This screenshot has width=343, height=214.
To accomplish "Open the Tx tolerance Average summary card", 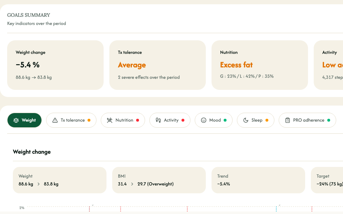I will (x=157, y=65).
